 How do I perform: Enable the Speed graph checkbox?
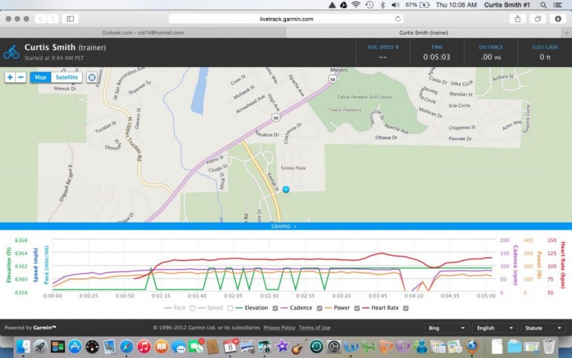click(229, 308)
